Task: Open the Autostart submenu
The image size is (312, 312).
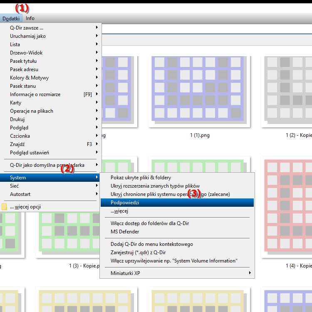Action: [x=51, y=194]
